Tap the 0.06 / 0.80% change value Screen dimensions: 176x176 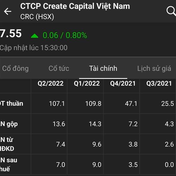pyautogui.click(x=65, y=35)
